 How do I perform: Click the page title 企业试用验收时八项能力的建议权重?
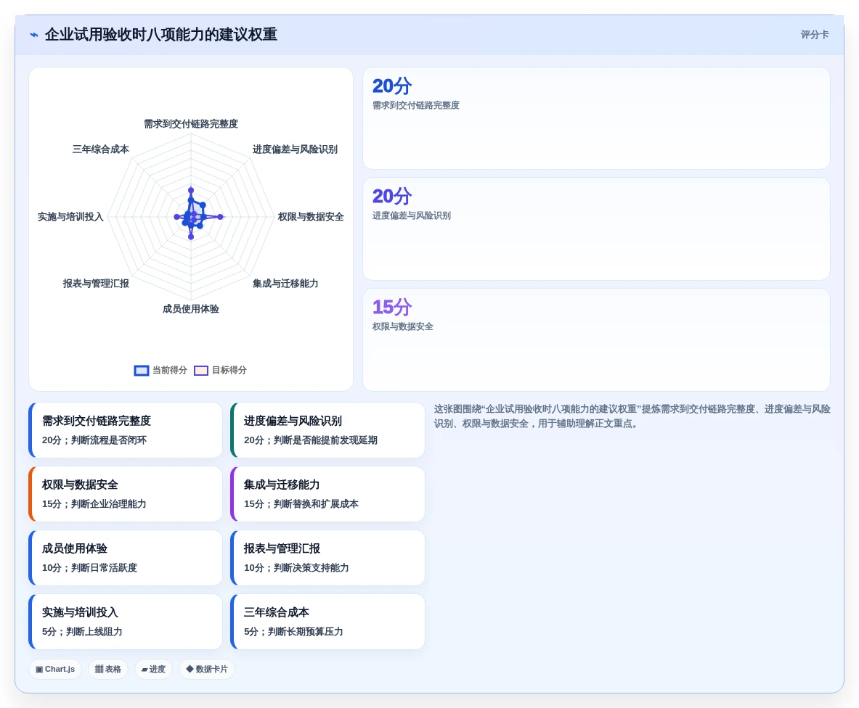click(161, 35)
